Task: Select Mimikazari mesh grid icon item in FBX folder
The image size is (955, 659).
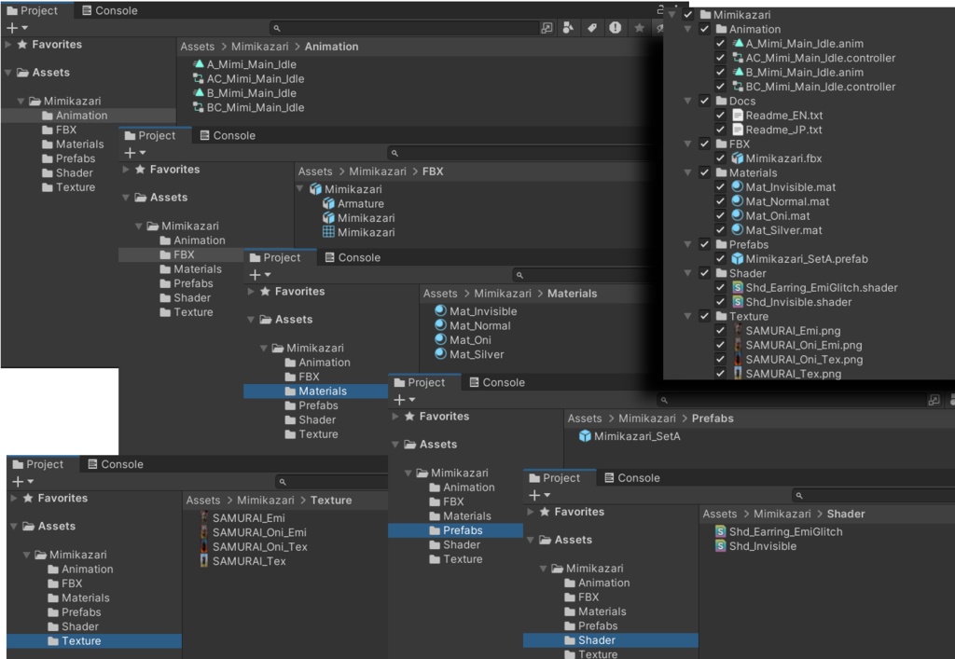Action: (x=359, y=232)
